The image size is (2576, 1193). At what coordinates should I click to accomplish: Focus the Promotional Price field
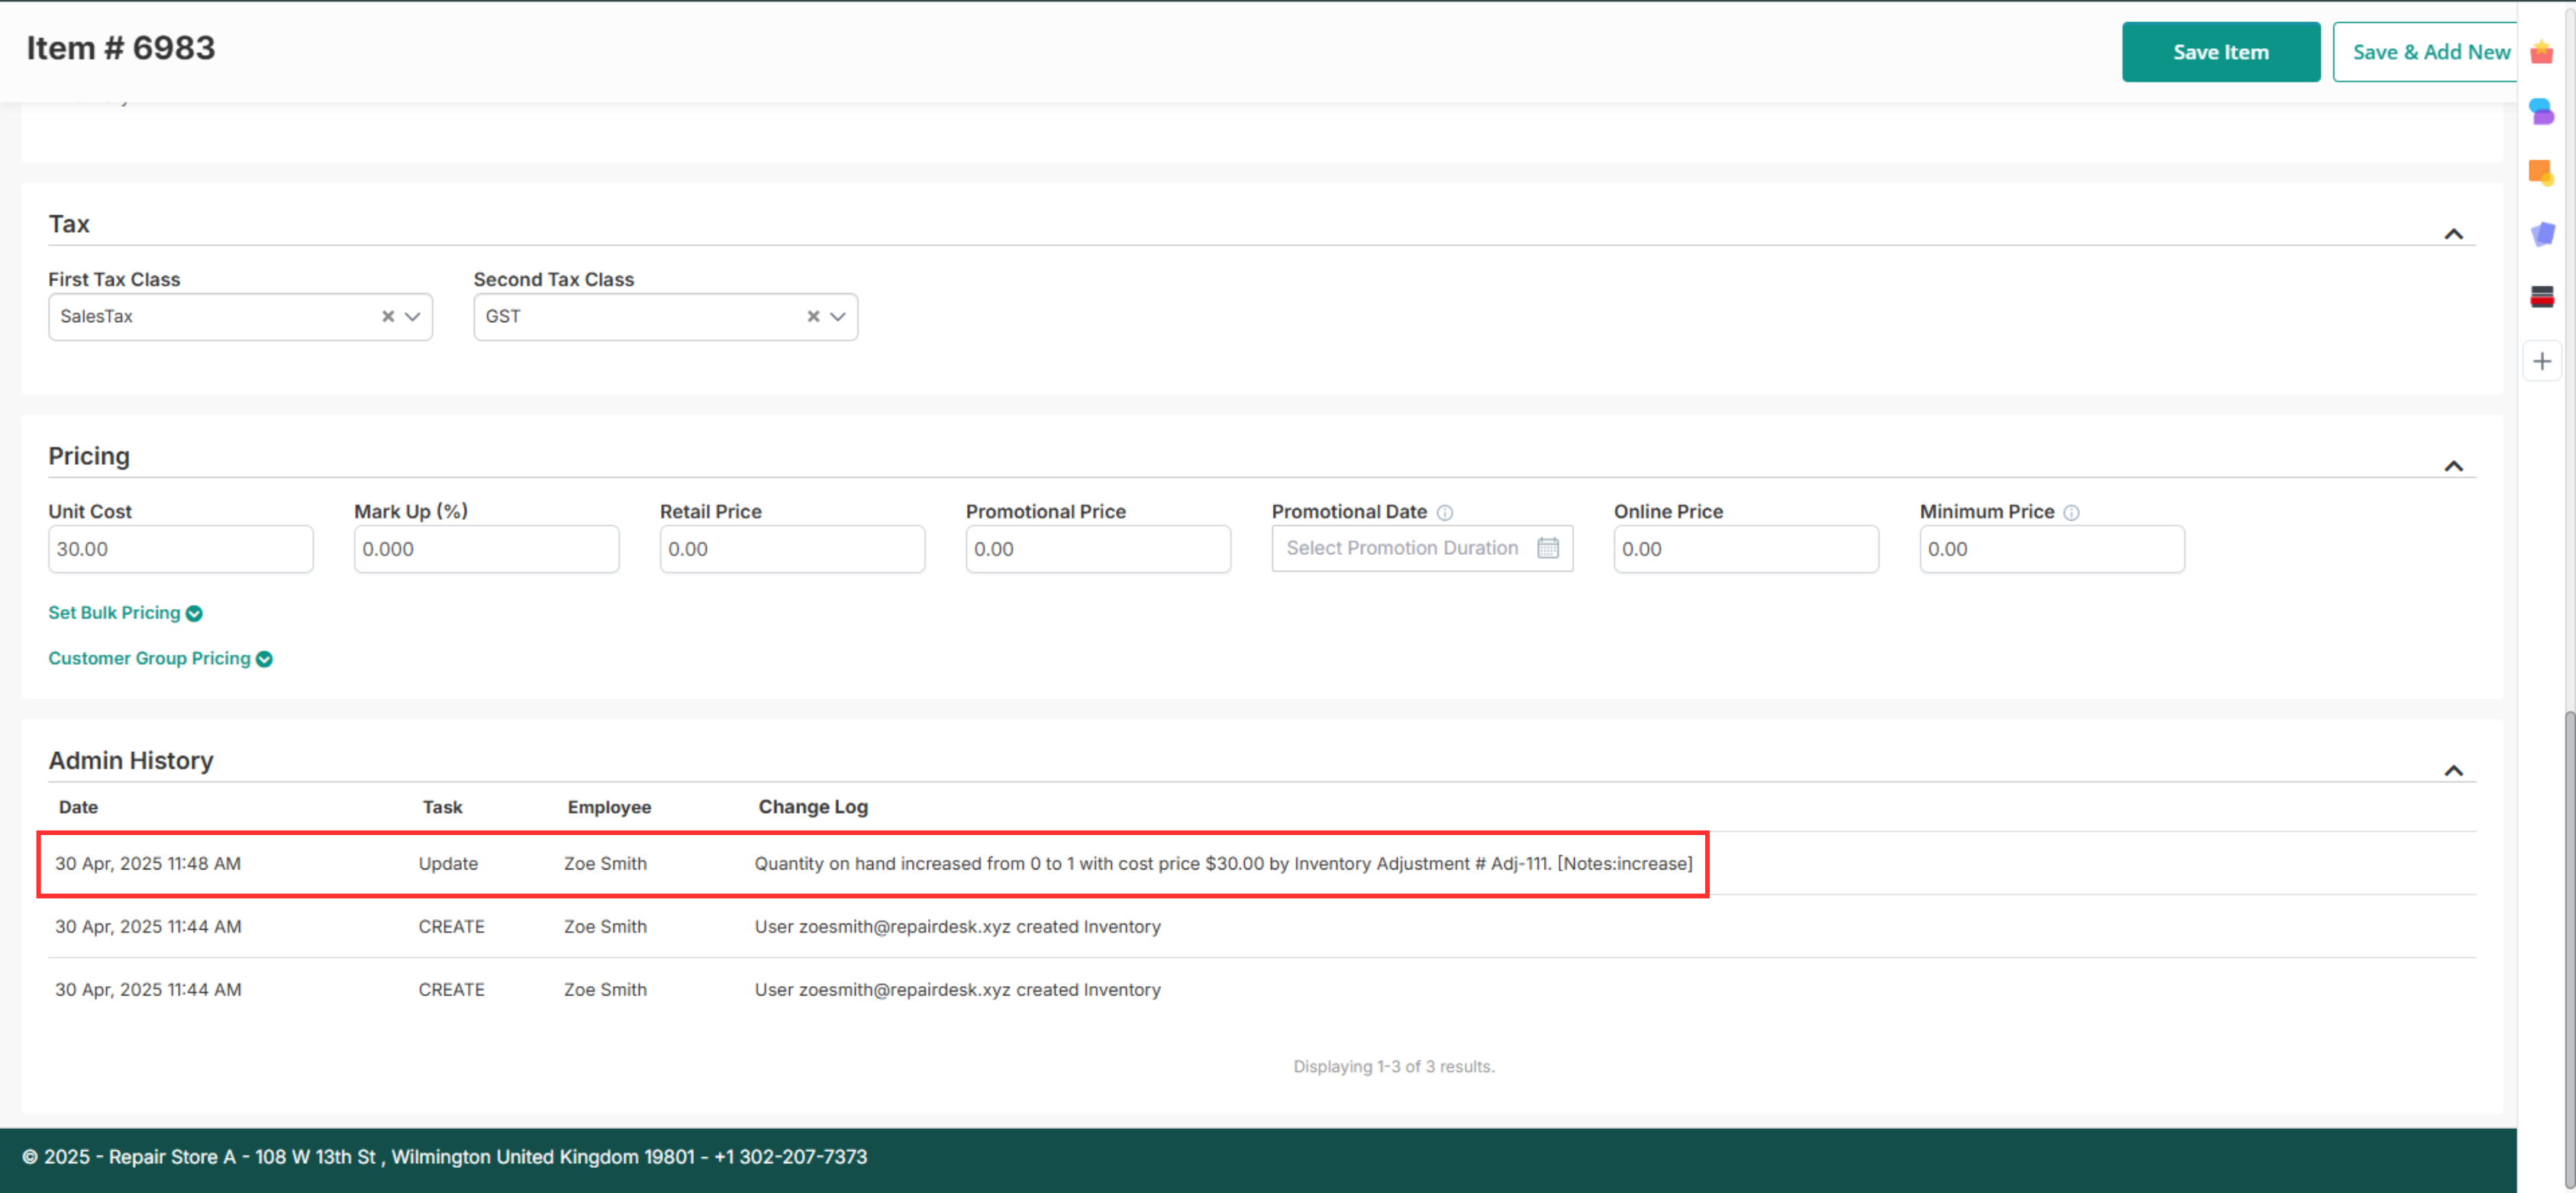1098,549
